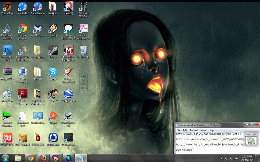The height and width of the screenshot is (162, 260).
Task: Open the View menu in Notepad
Action: click(203, 130)
